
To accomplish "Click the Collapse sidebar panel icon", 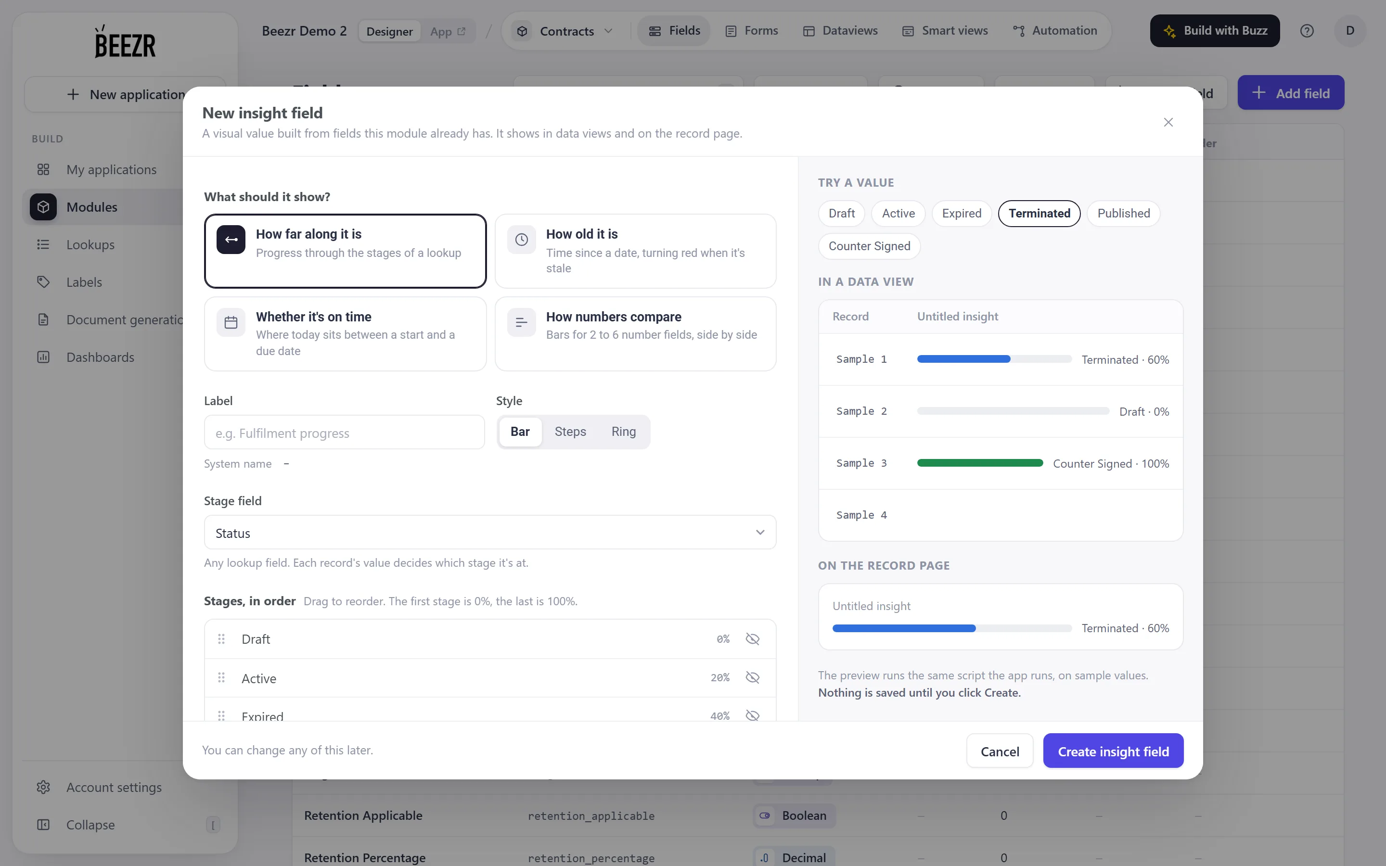I will pyautogui.click(x=43, y=825).
